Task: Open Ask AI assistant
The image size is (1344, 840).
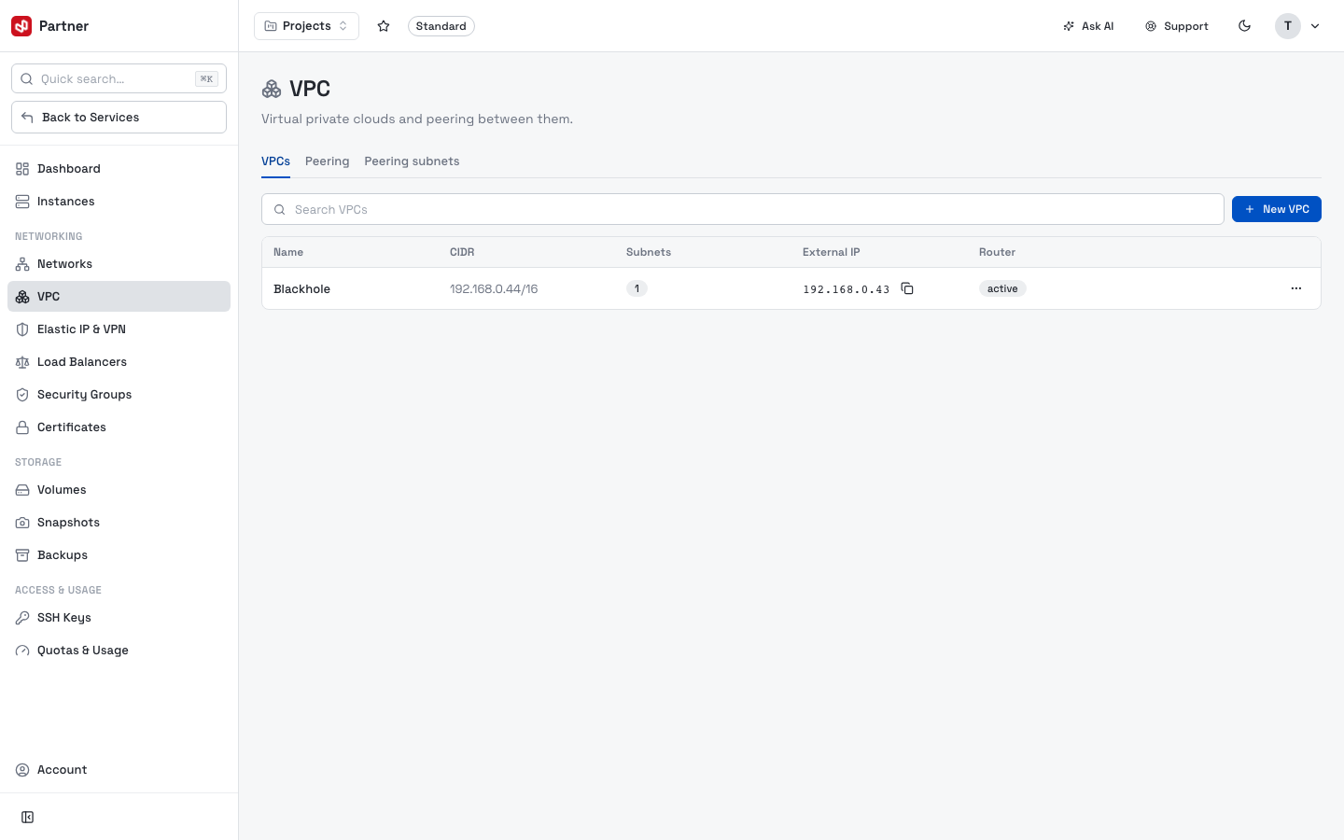Action: [x=1088, y=26]
